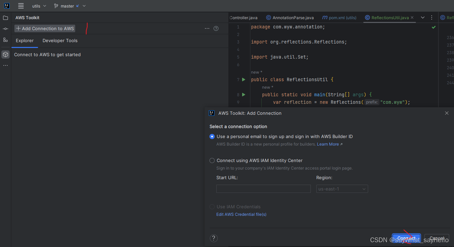
Task: Click the AWS Toolkit panel help icon
Action: 216,28
